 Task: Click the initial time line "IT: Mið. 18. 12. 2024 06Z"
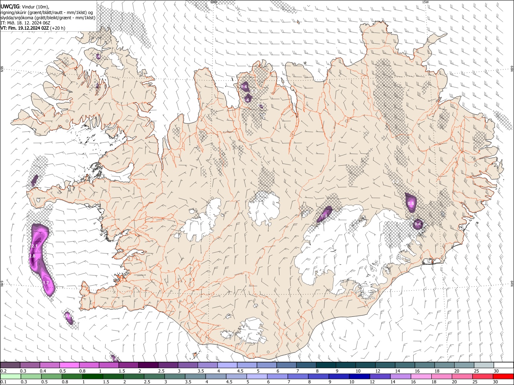(25, 23)
